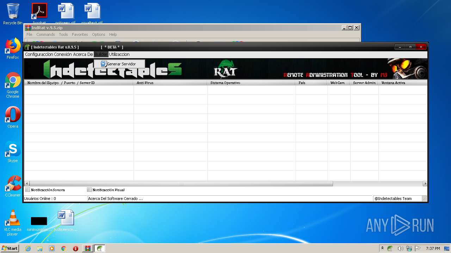This screenshot has height=253, width=451.
Task: Click the chameleon icon in the RAT title bar
Action: (x=27, y=47)
